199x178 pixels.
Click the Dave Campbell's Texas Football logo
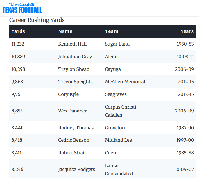(22, 8)
